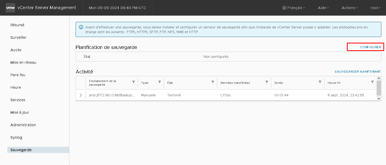
Task: Click the Terminé status cell
Action: tap(174, 95)
